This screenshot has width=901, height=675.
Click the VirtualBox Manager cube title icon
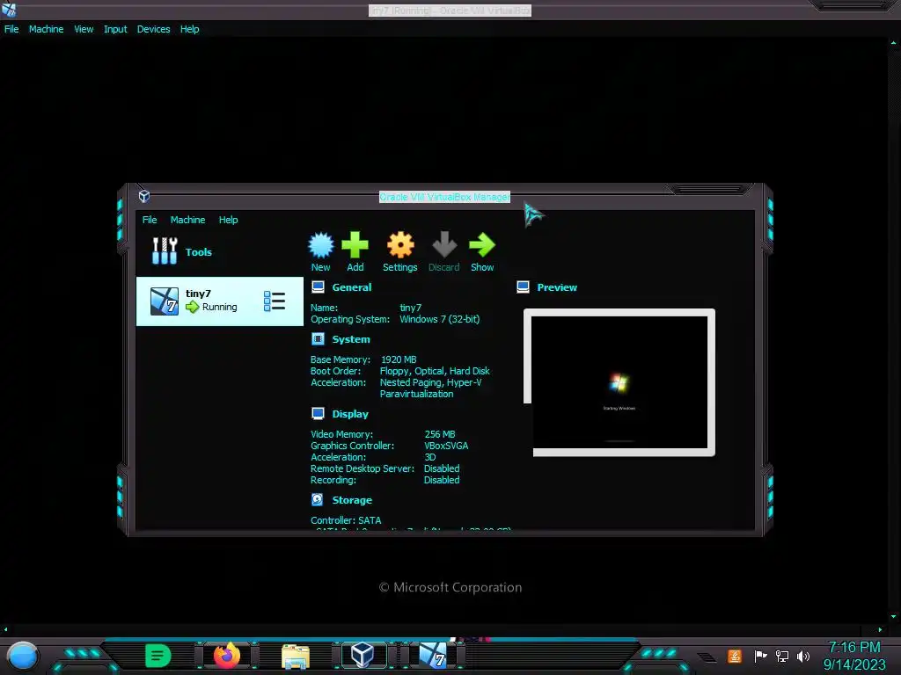point(144,196)
